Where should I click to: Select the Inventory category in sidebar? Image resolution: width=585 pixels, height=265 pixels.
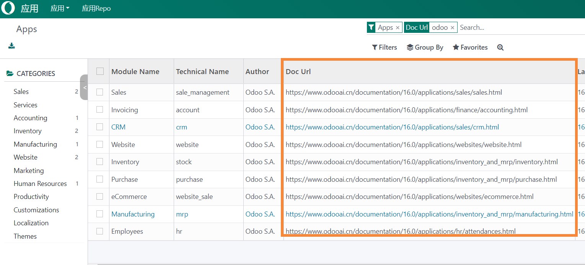tap(28, 131)
